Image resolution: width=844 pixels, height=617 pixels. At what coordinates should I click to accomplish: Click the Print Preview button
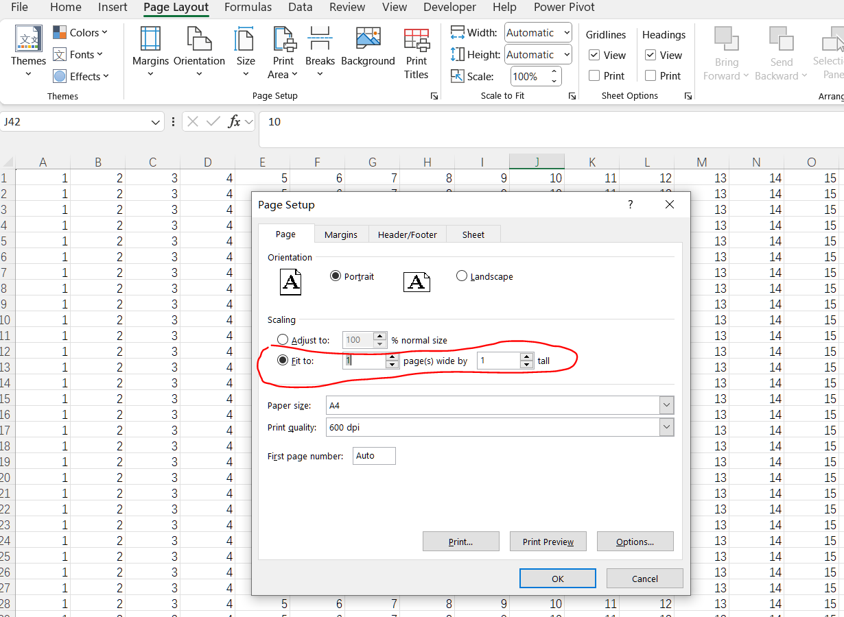[548, 542]
